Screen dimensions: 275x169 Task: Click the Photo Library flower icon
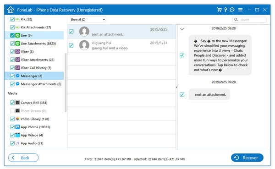coord(17,119)
